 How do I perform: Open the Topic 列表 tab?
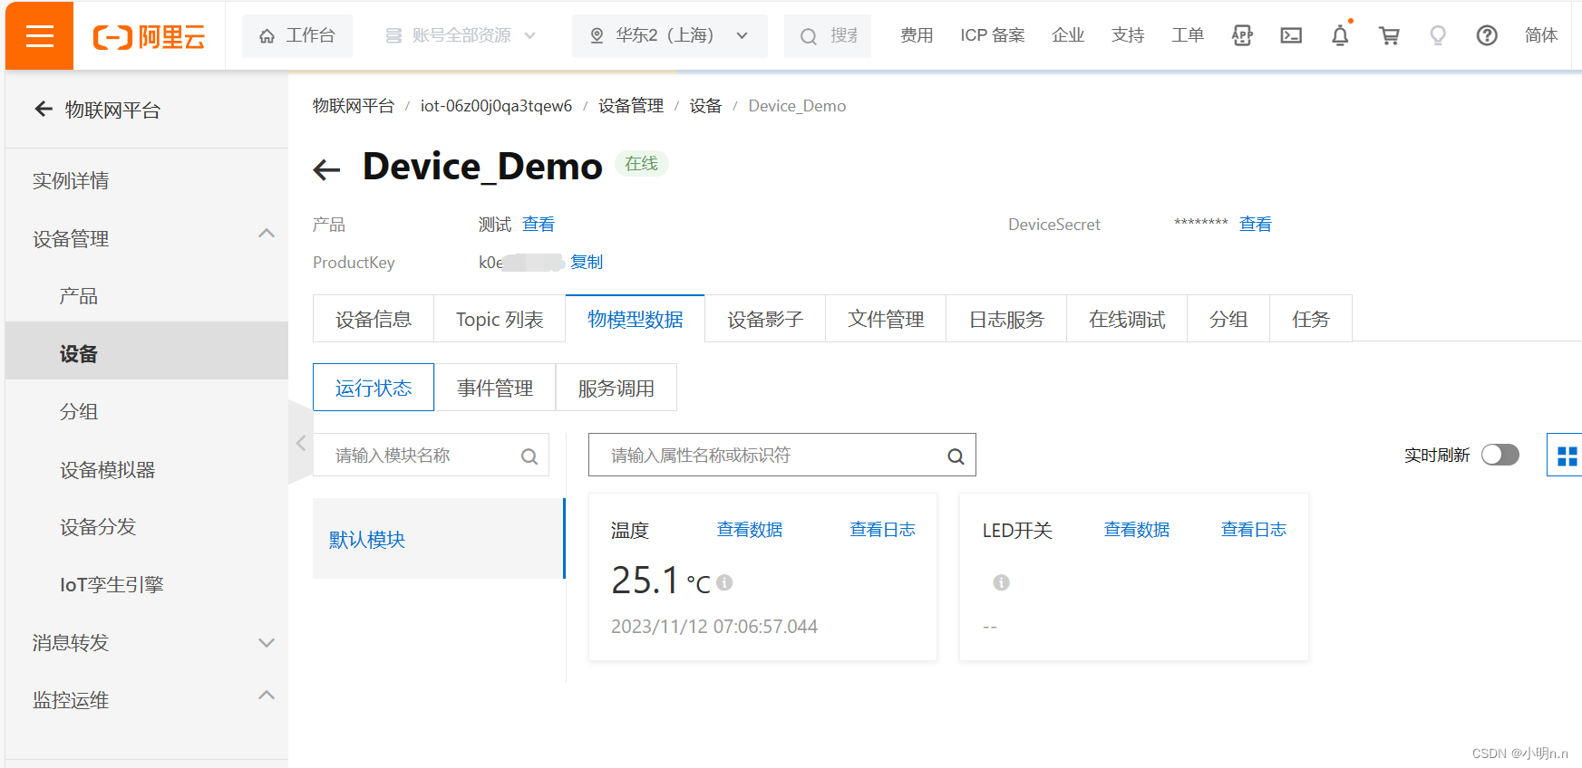click(x=500, y=319)
